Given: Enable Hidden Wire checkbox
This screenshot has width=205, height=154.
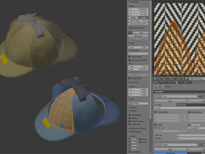Looking at the screenshot, I should click(x=129, y=124).
